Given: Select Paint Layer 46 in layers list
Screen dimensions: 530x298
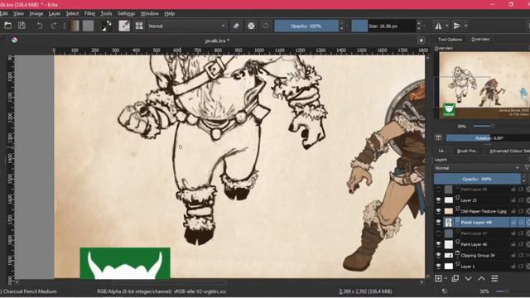Looking at the screenshot, I should click(x=482, y=244).
